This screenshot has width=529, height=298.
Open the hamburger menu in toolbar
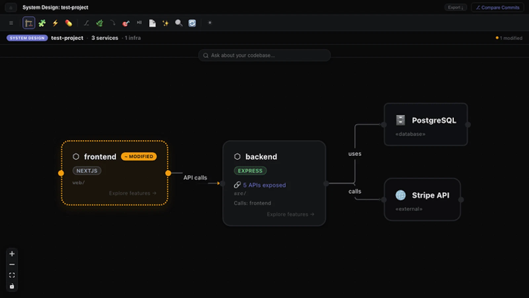11,23
